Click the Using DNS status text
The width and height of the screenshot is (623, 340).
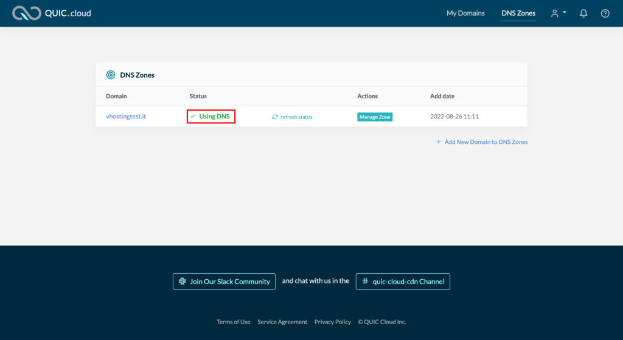(x=214, y=116)
